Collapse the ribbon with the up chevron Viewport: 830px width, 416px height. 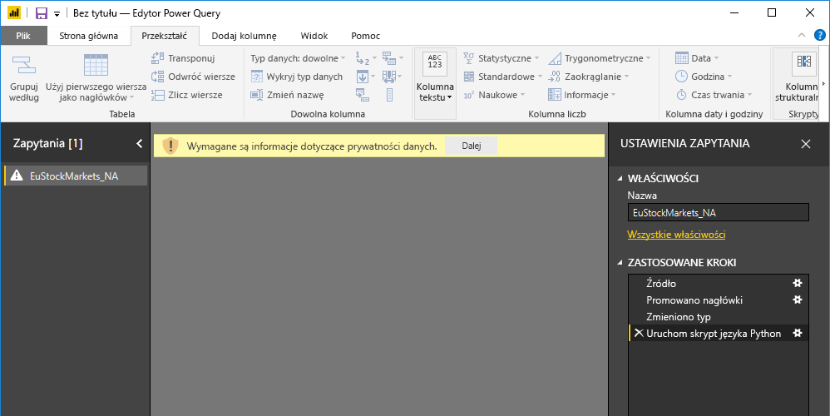(x=802, y=36)
